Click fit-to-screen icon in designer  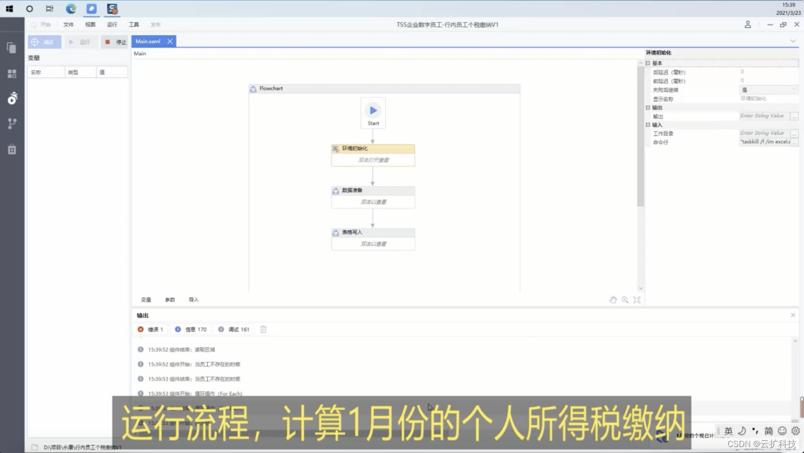click(x=637, y=300)
